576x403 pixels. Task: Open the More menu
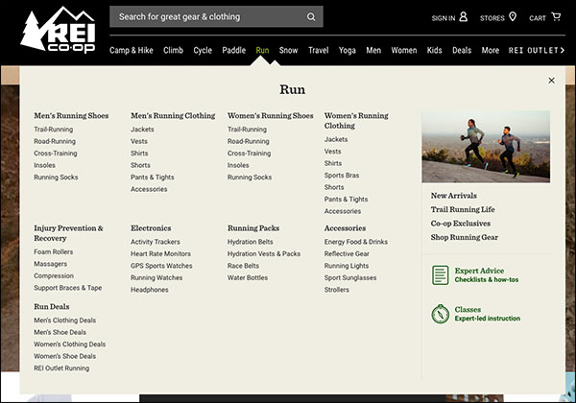[x=491, y=50]
